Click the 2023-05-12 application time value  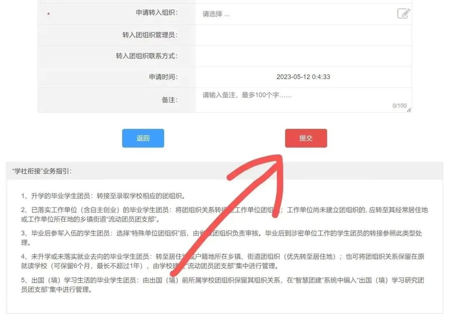click(303, 77)
